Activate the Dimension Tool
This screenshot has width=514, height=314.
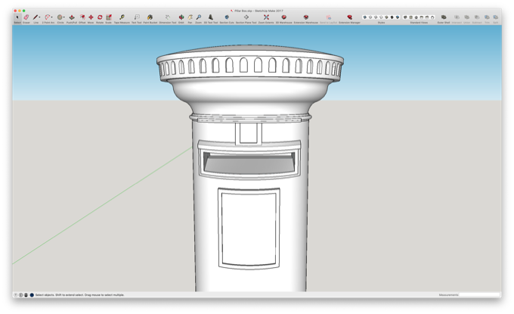click(168, 17)
